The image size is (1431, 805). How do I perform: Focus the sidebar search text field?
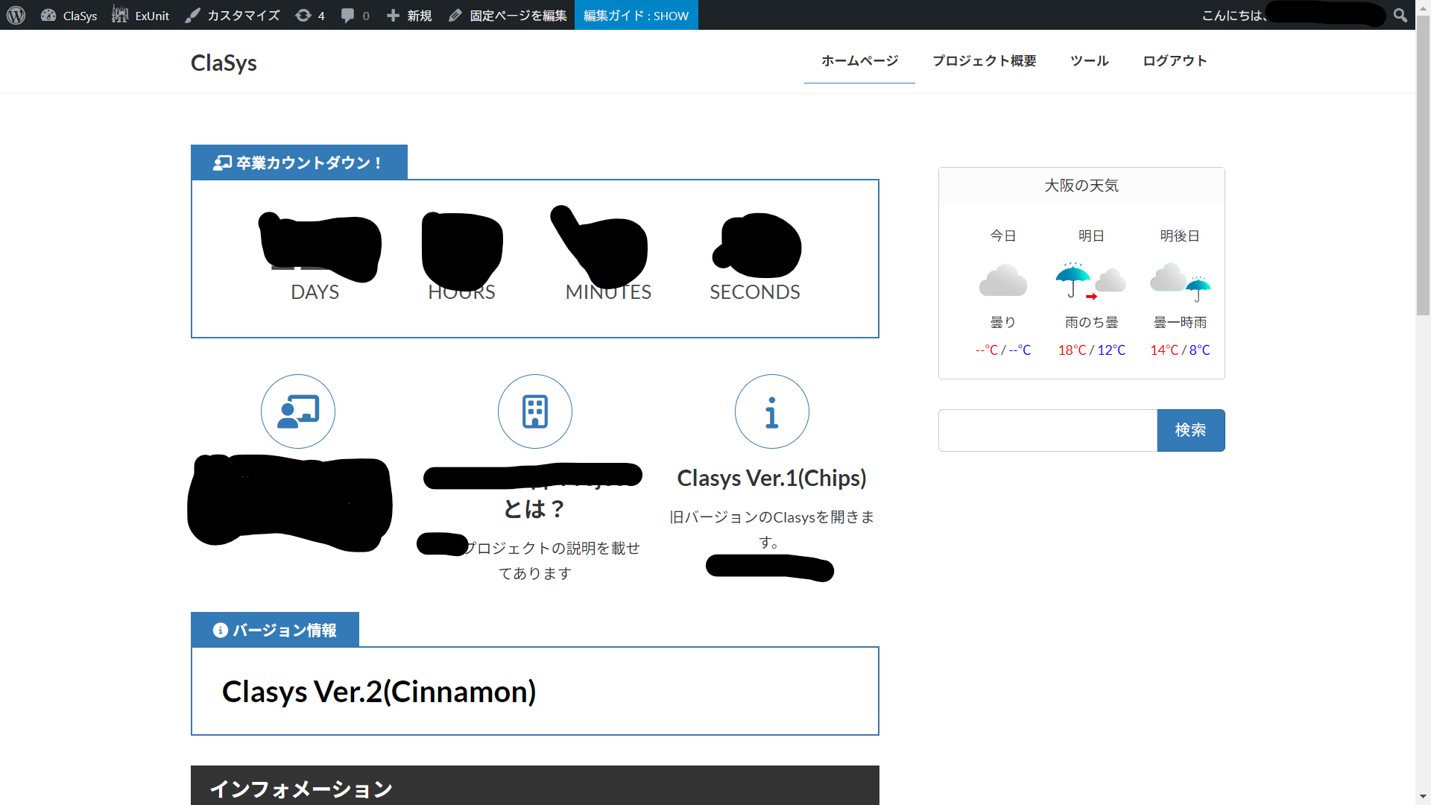coord(1047,430)
